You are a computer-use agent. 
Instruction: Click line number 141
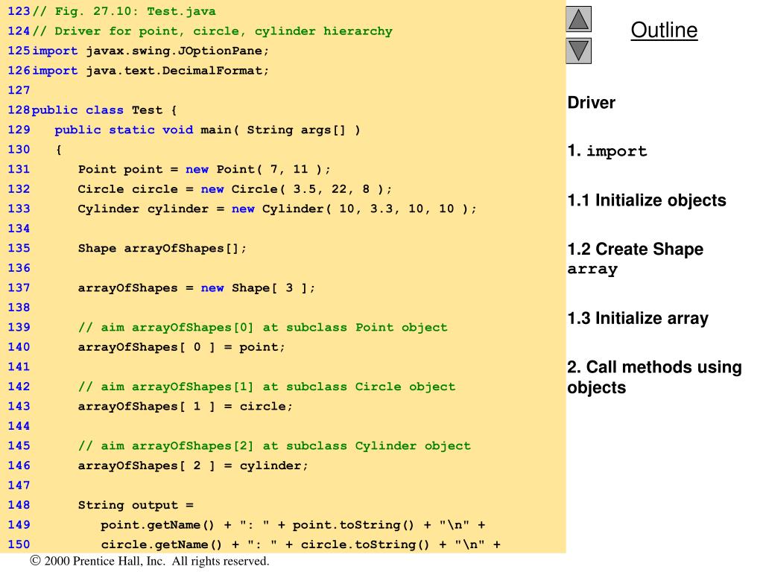[19, 366]
